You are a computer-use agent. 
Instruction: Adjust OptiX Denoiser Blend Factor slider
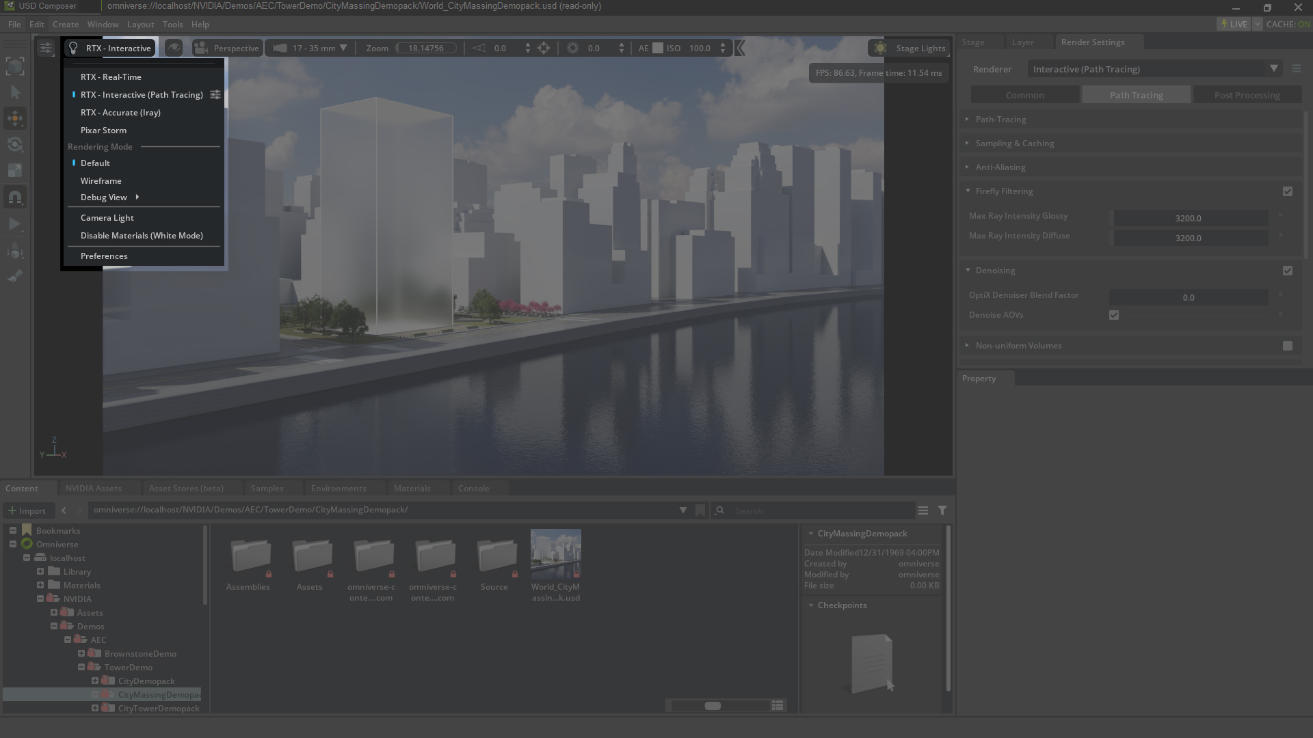point(1189,297)
